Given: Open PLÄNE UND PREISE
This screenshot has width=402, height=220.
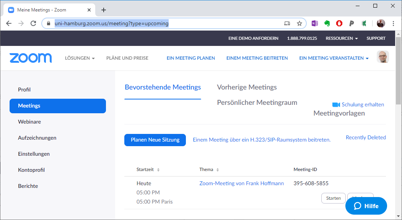Looking at the screenshot, I should (127, 58).
